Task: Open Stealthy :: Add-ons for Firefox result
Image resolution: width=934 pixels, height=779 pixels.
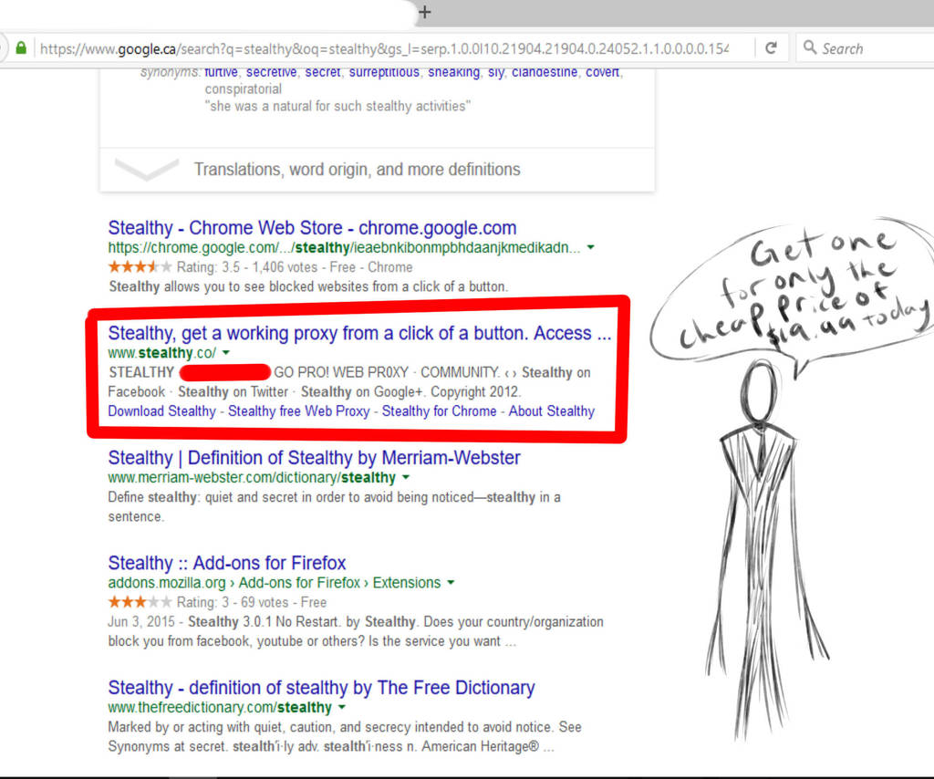Action: click(227, 563)
